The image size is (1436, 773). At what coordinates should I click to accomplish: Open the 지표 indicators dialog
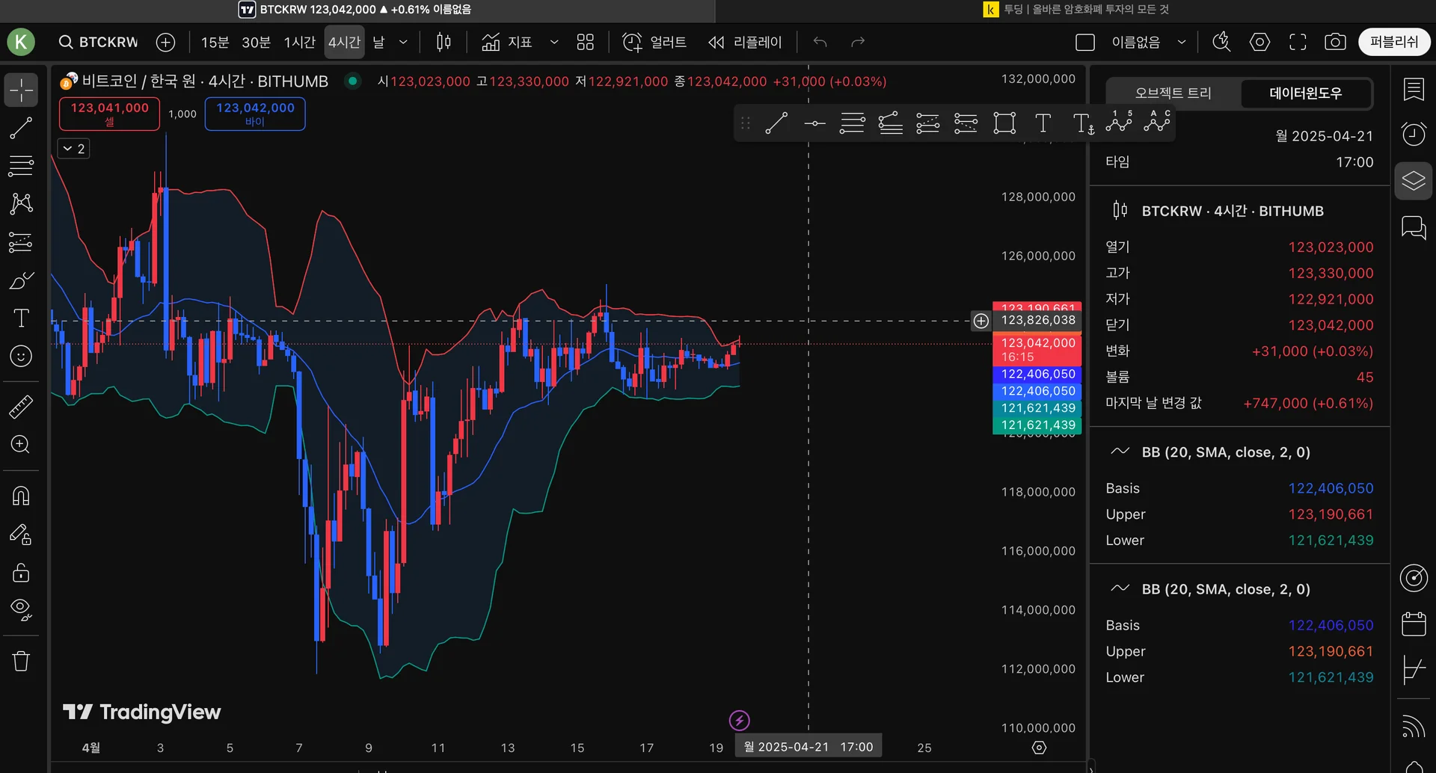click(507, 42)
